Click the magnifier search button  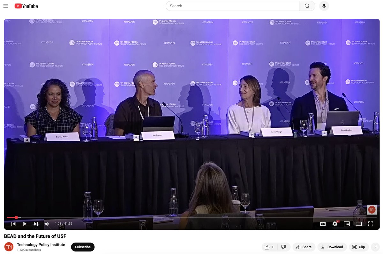[x=307, y=6]
